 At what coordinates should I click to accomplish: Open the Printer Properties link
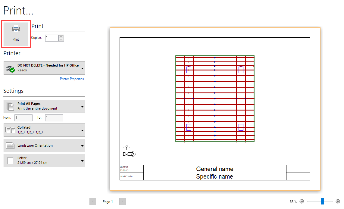(x=72, y=79)
